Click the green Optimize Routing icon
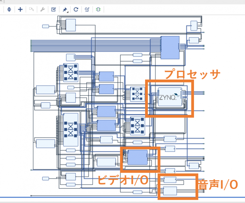This screenshot has height=203, width=245. (98, 9)
